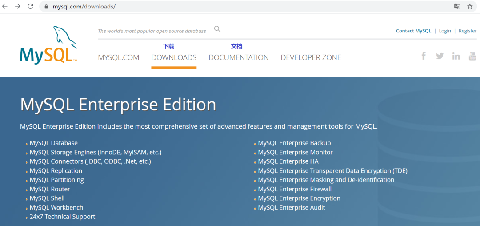
Task: Select MySQL Router list item
Action: 50,189
